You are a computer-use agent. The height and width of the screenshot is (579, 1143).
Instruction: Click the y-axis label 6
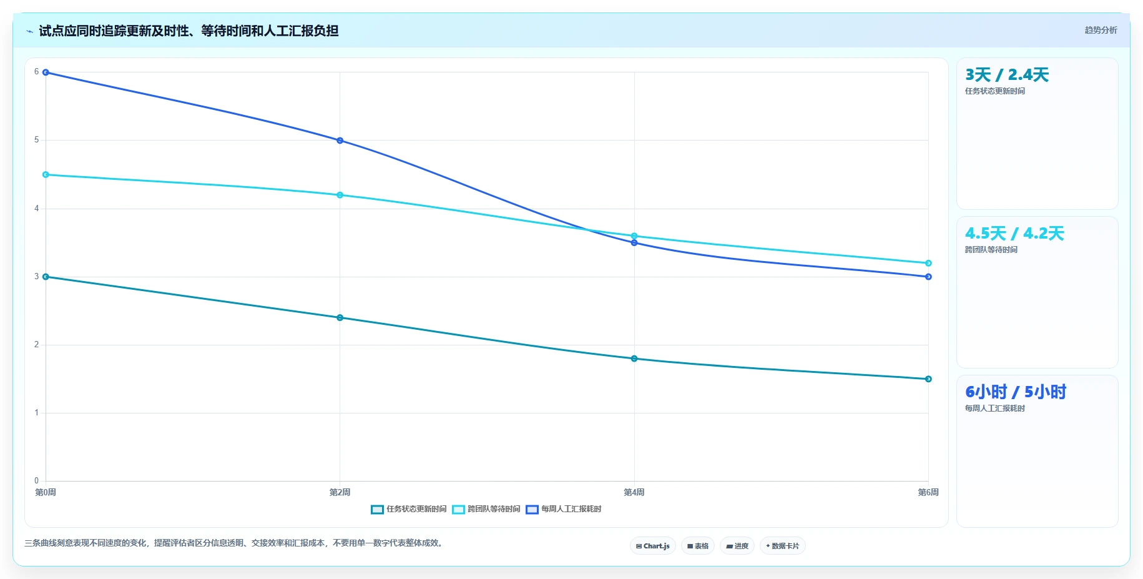(36, 72)
